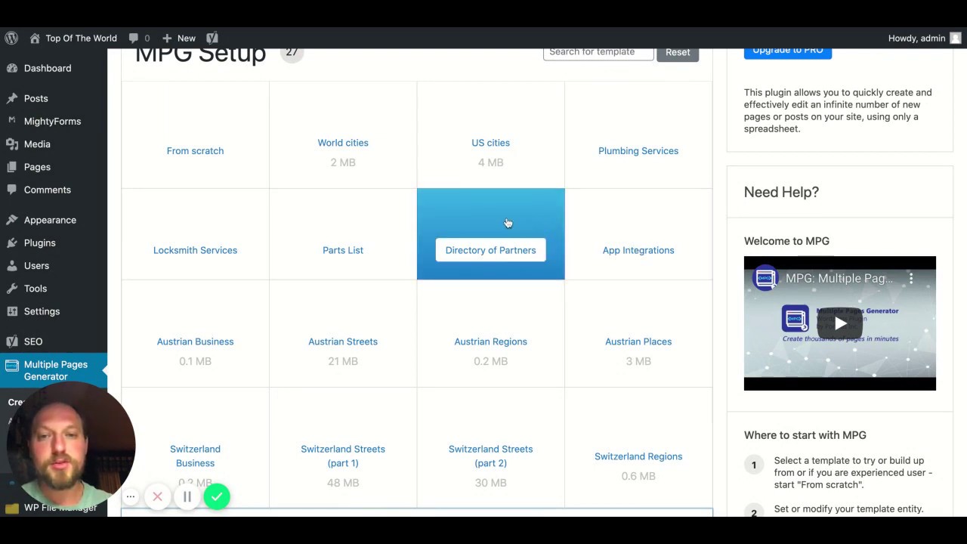Select the Switzerland Regions template
The height and width of the screenshot is (544, 967).
(638, 456)
